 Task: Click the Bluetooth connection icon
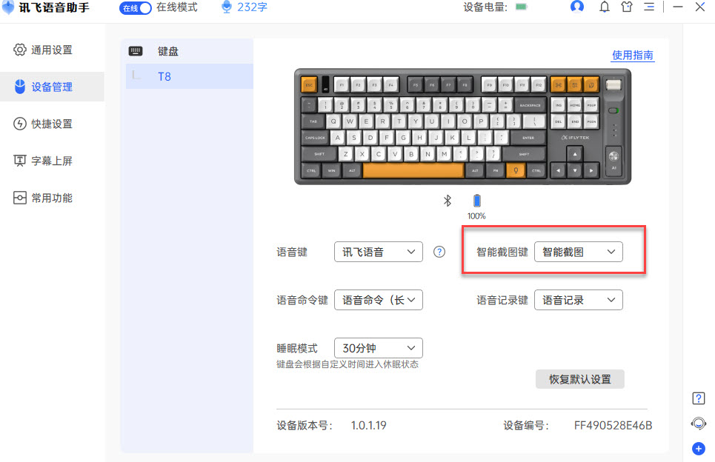pyautogui.click(x=448, y=201)
